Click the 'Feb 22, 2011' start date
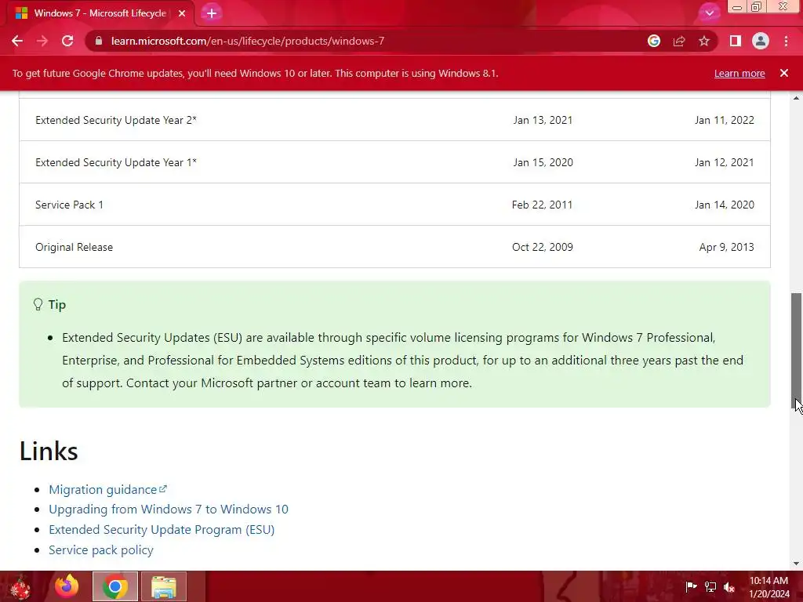This screenshot has width=803, height=602. tap(542, 205)
